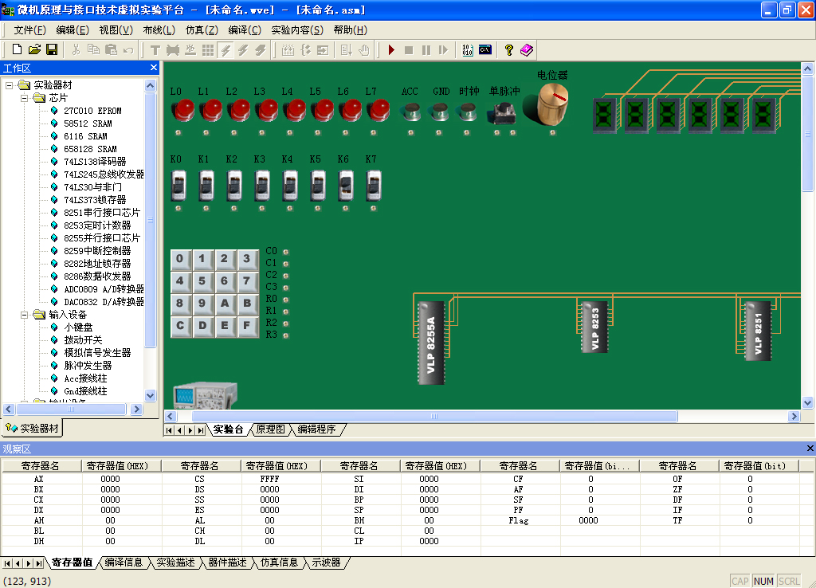Collapse the 实验器材 root node
The width and height of the screenshot is (816, 588).
[10, 85]
